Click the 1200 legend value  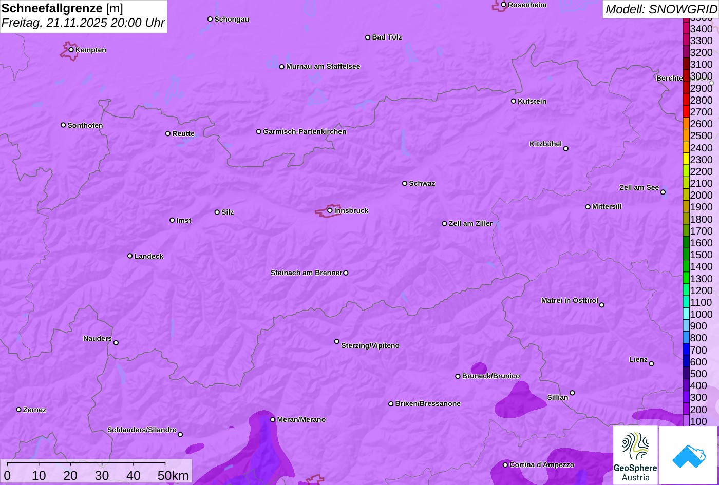pos(702,290)
